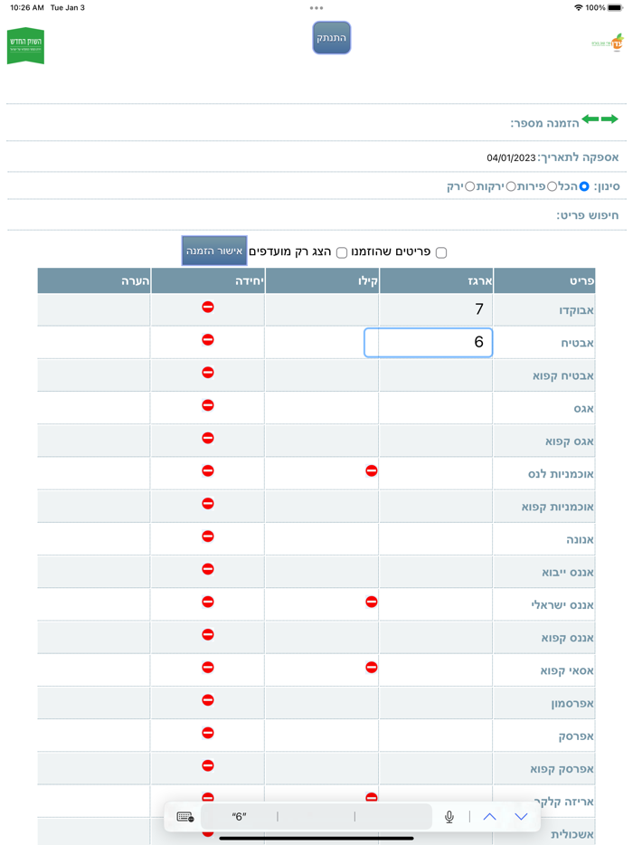The height and width of the screenshot is (845, 633).
Task: Click unit-column minus icon for אסאי קפוא
Action: pyautogui.click(x=208, y=667)
